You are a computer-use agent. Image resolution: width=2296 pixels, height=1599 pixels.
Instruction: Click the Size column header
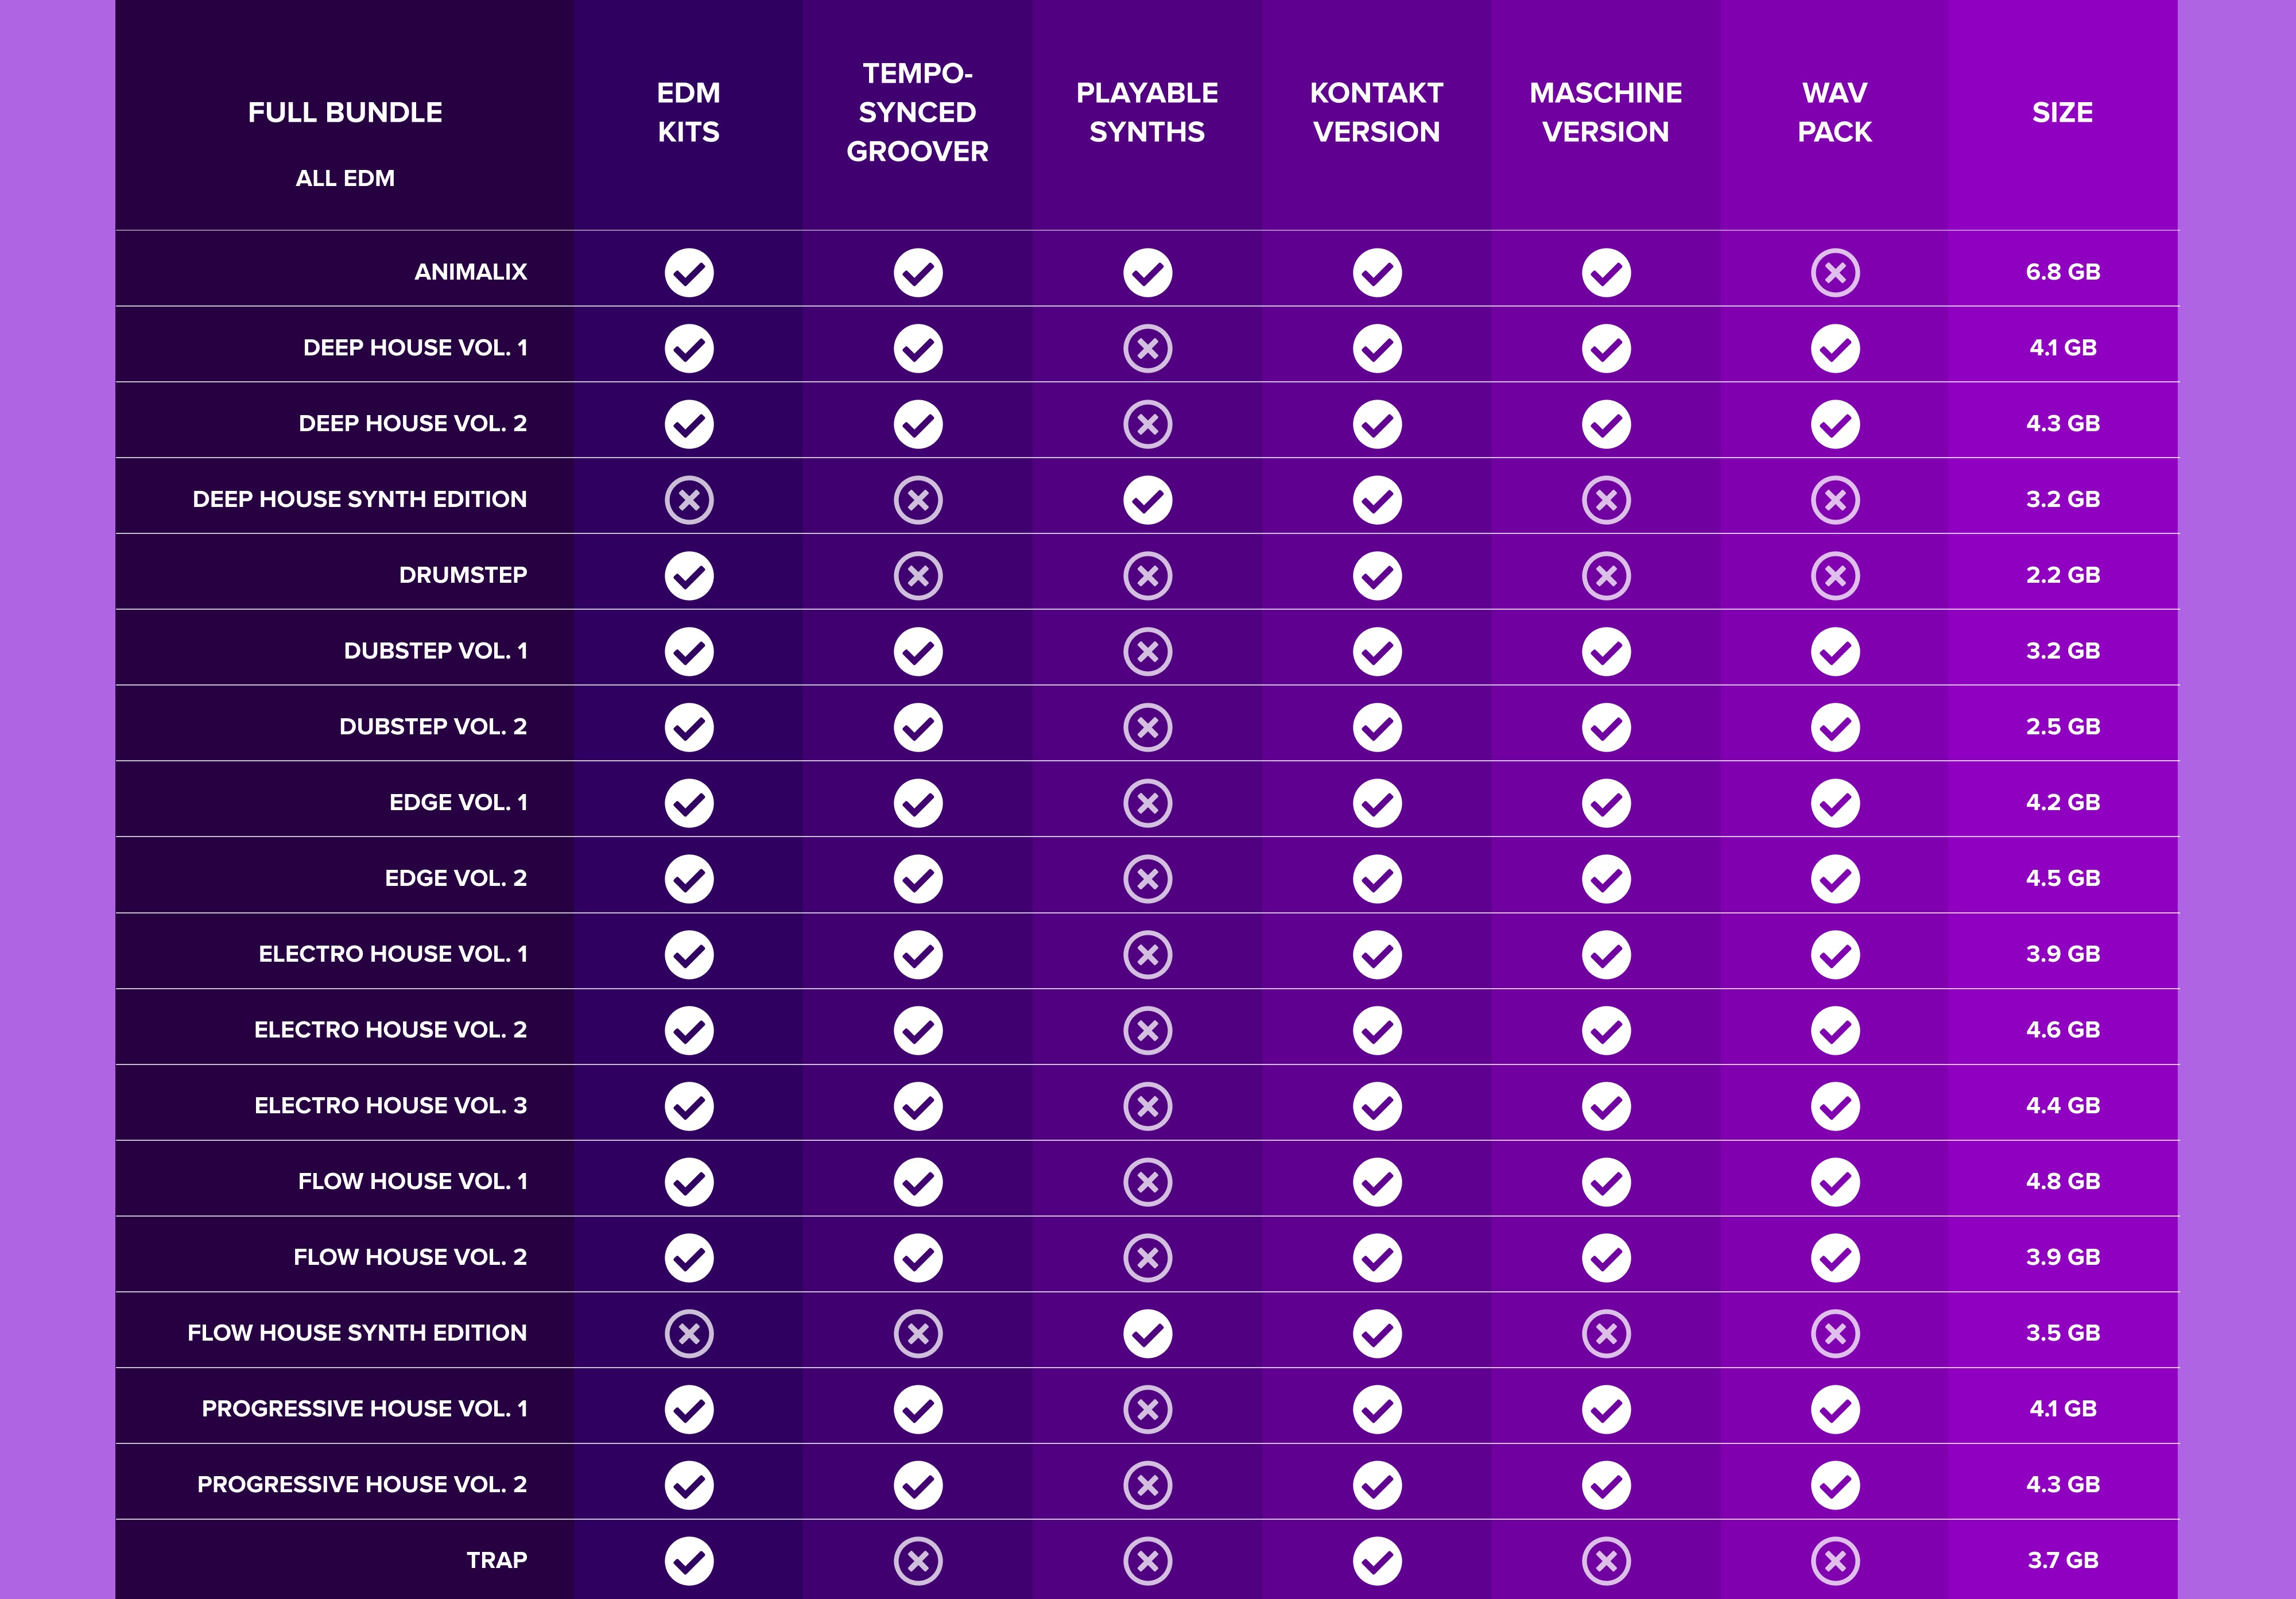(2062, 112)
